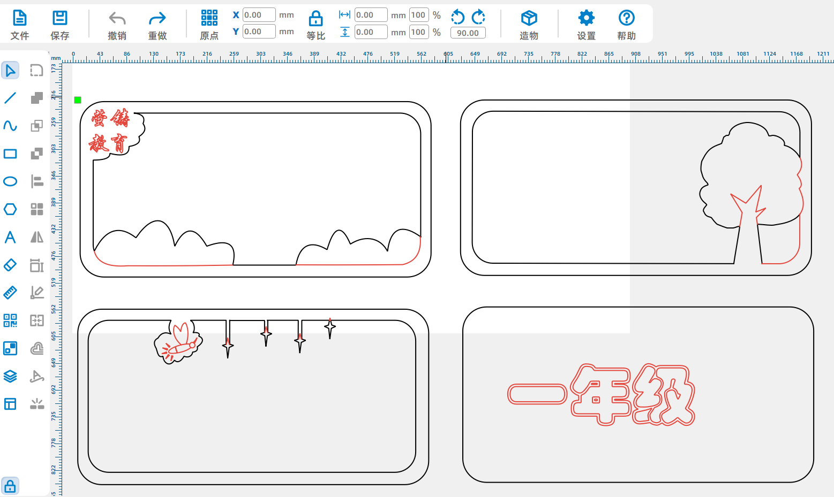Open the 帮助 help menu
This screenshot has height=497, width=834.
(626, 25)
